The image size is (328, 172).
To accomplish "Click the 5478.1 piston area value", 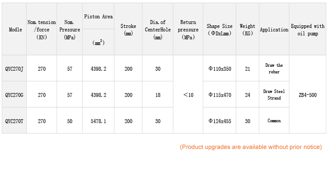I will click(98, 121).
